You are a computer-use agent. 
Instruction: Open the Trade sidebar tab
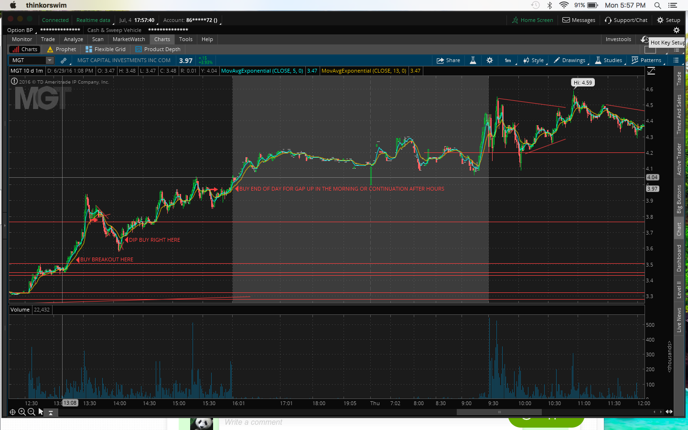coord(679,78)
